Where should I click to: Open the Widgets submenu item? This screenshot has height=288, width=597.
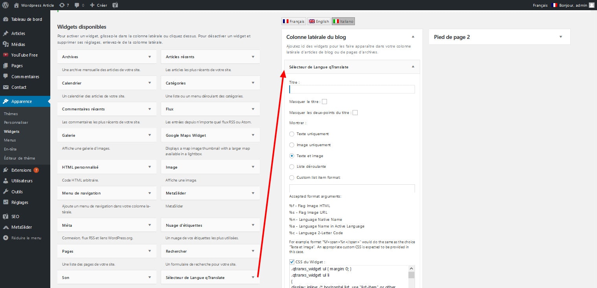tap(11, 132)
